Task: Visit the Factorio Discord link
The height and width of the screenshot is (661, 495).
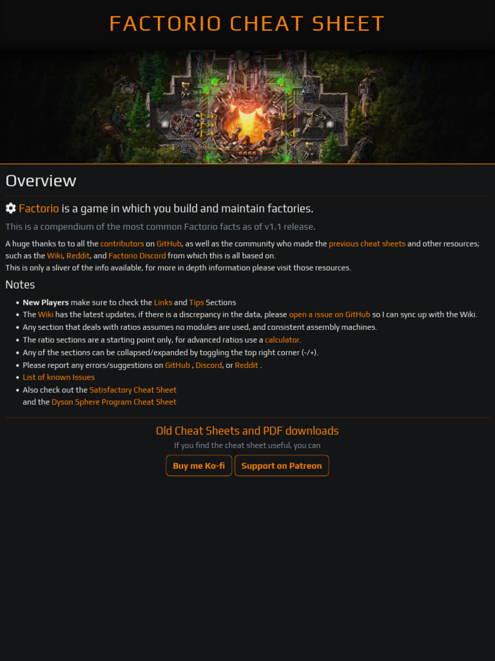Action: [x=137, y=256]
